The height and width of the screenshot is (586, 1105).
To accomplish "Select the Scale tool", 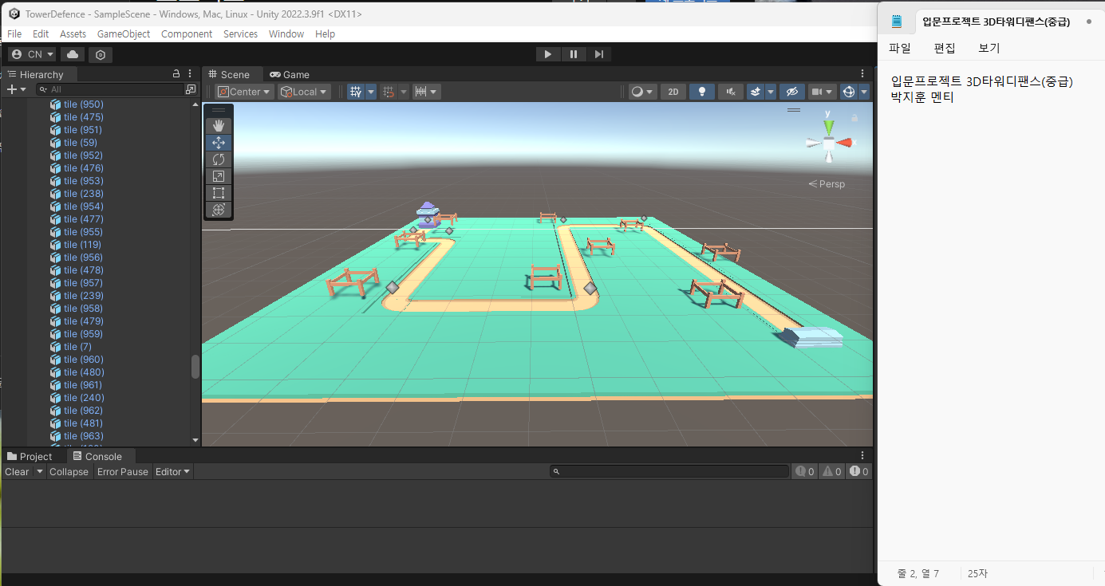I will click(219, 176).
